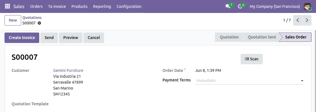
Task: Click the Customer field label
Action: (20, 70)
